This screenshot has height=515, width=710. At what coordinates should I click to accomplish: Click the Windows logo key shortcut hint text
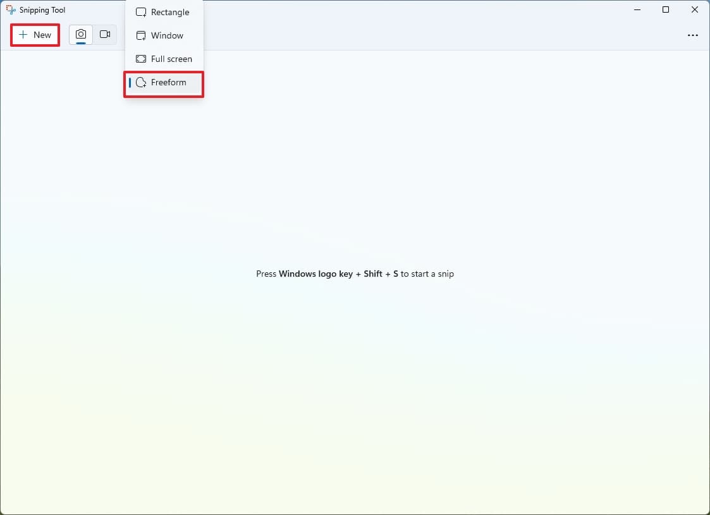(x=355, y=274)
